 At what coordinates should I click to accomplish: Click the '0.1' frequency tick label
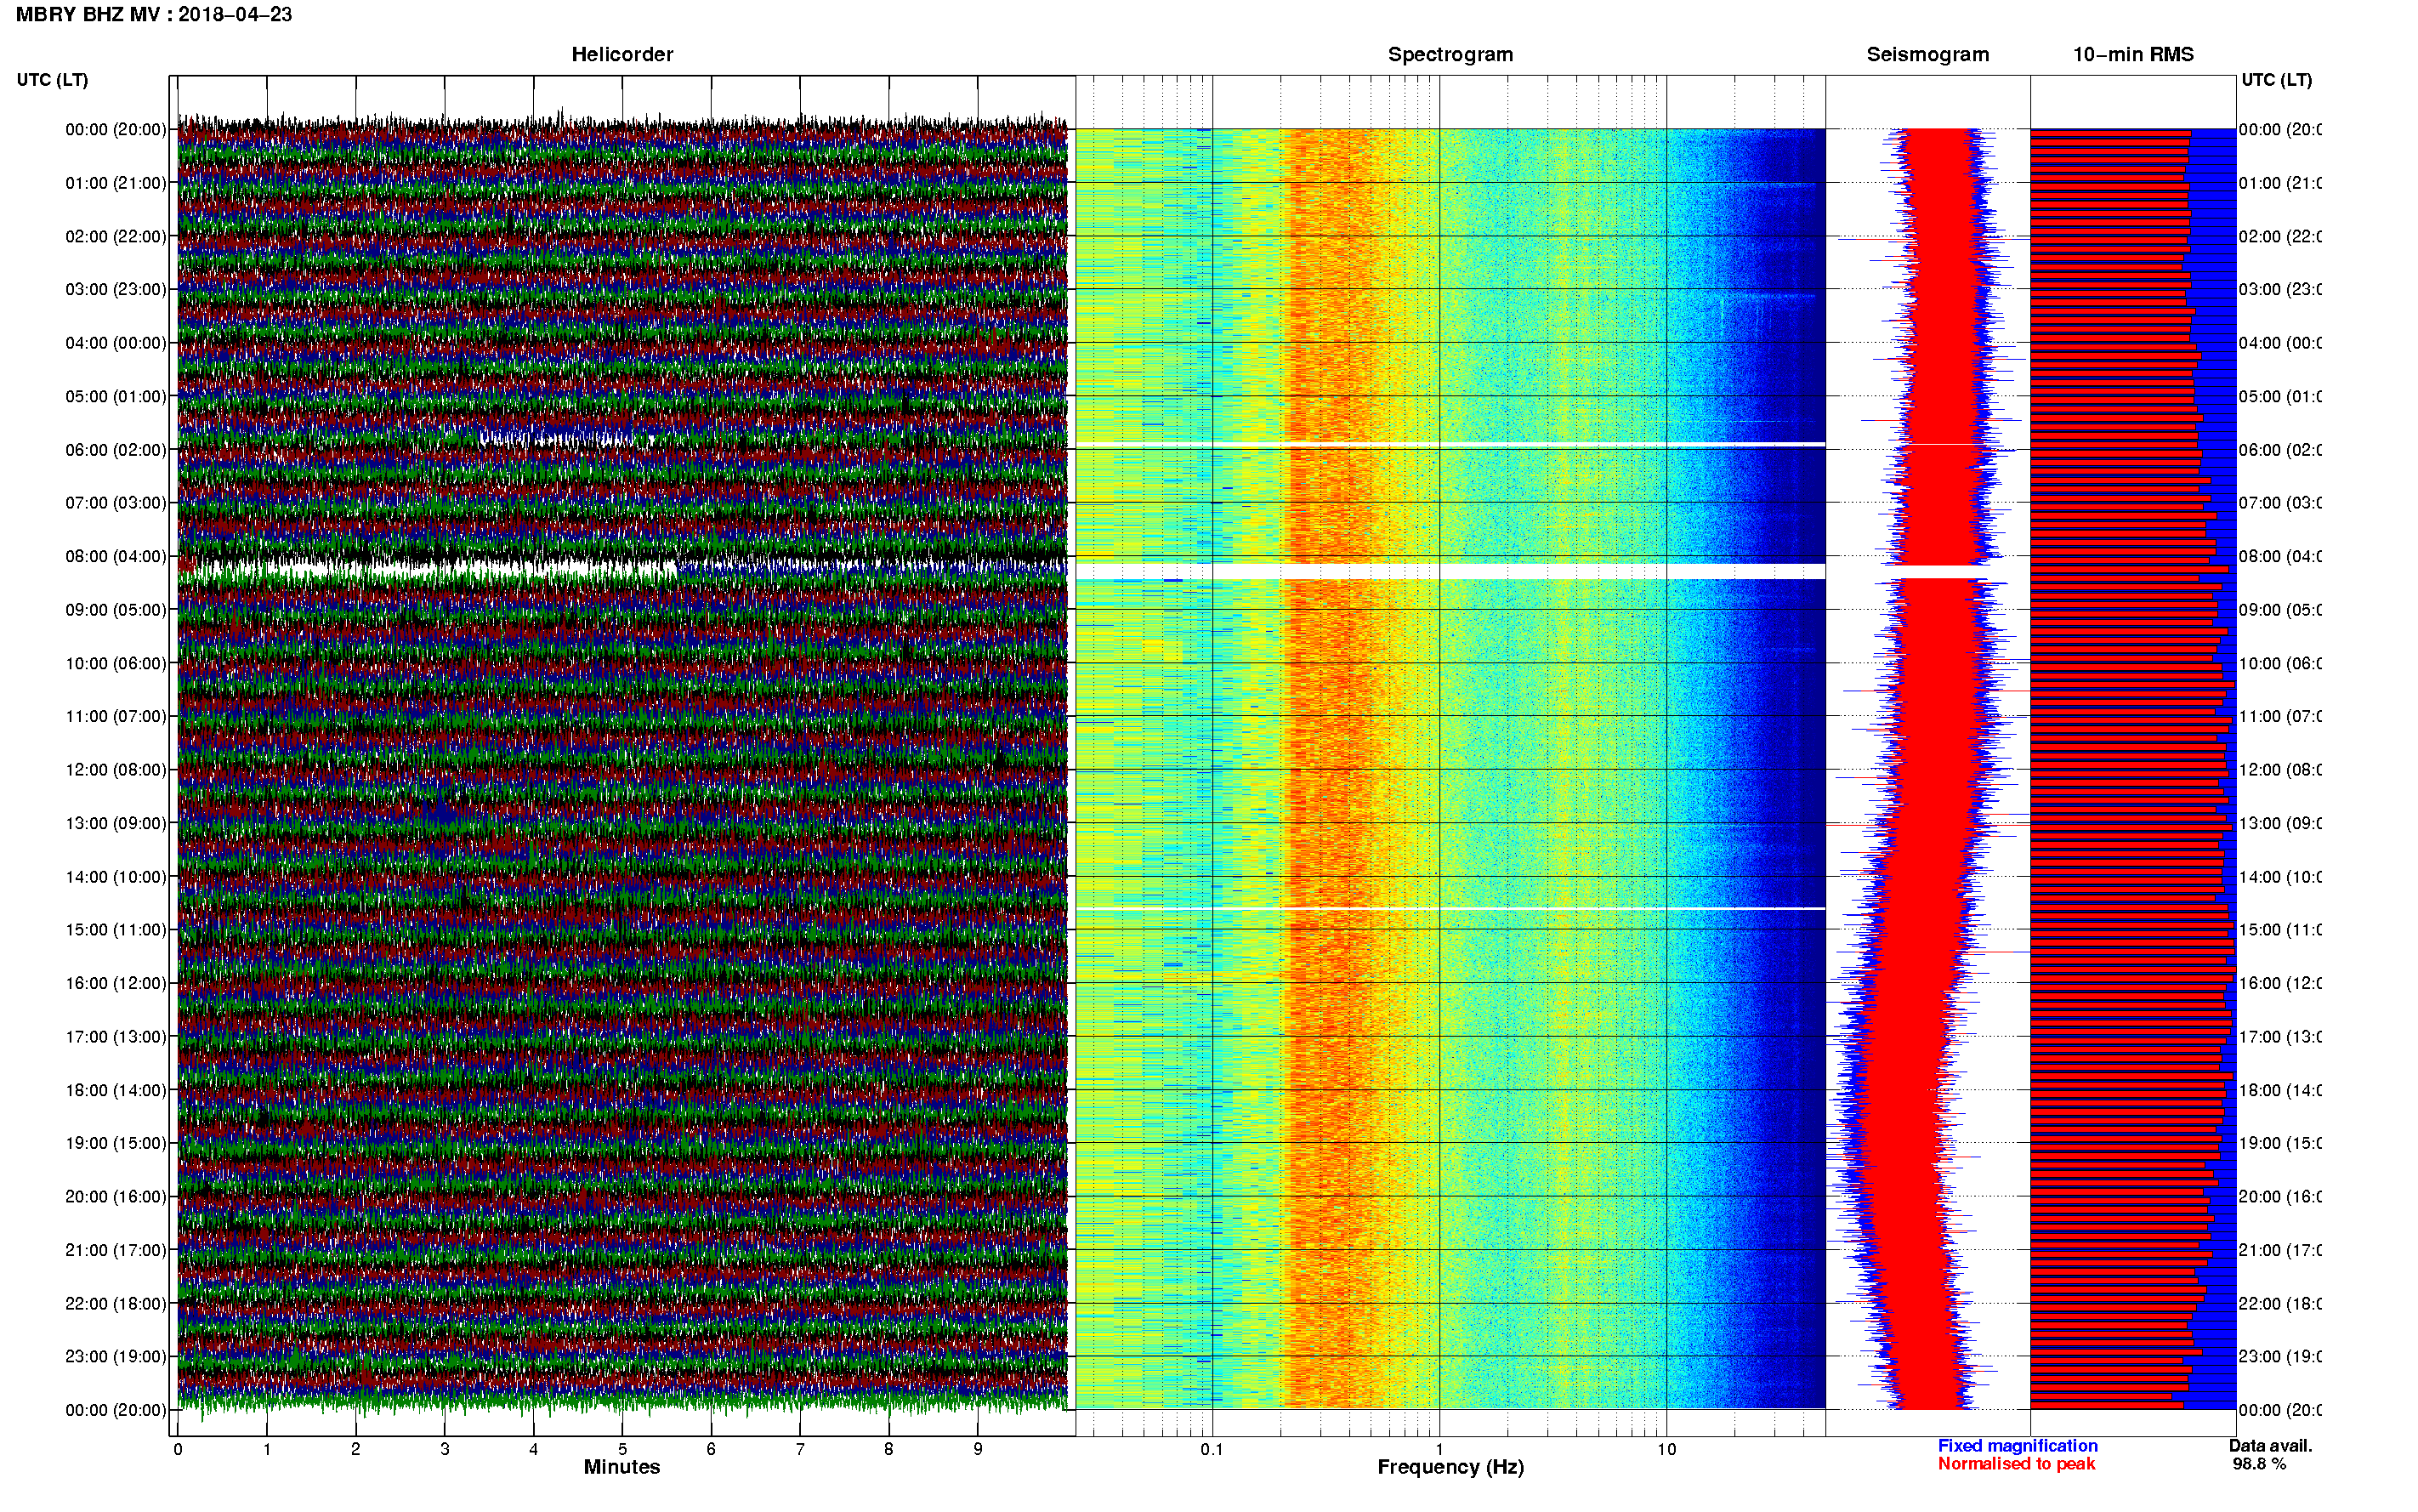(x=1212, y=1449)
